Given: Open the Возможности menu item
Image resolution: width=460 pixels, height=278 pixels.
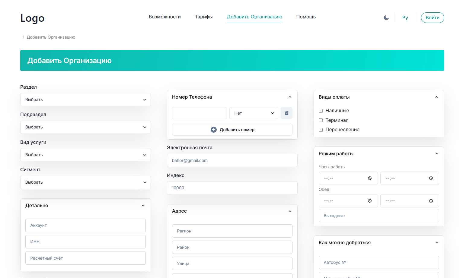Looking at the screenshot, I should click(165, 17).
